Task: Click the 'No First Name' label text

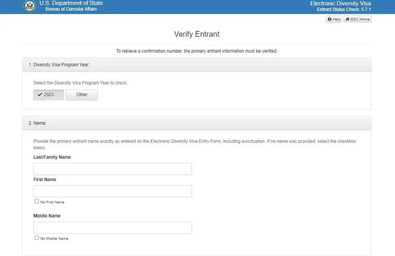Action: pos(52,202)
